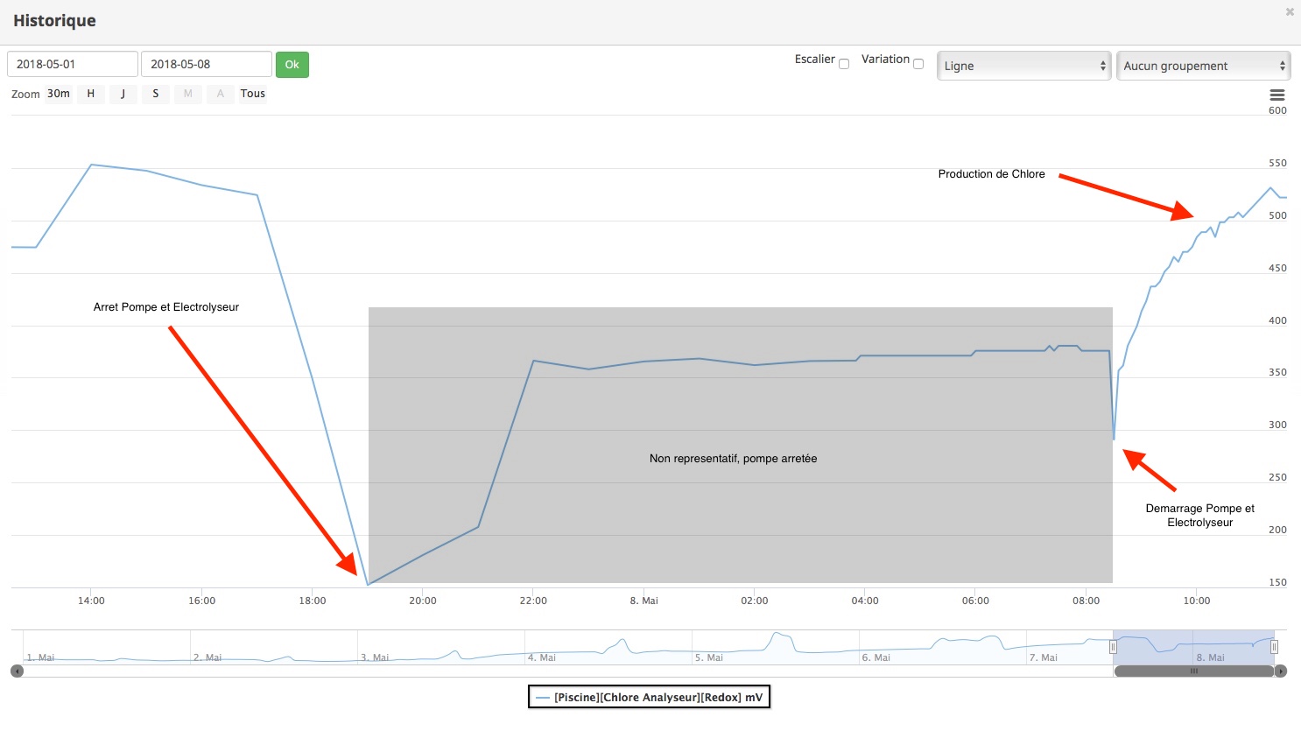1301x731 pixels.
Task: Open the chart context hamburger menu
Action: coord(1277,95)
